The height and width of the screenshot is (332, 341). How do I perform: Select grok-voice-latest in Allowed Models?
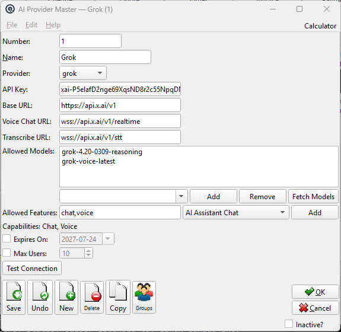88,161
